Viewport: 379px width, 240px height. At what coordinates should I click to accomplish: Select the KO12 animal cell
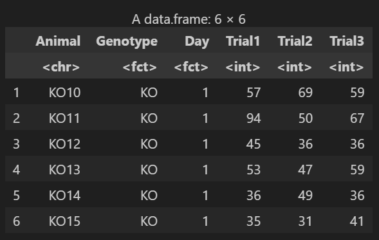[x=64, y=144]
